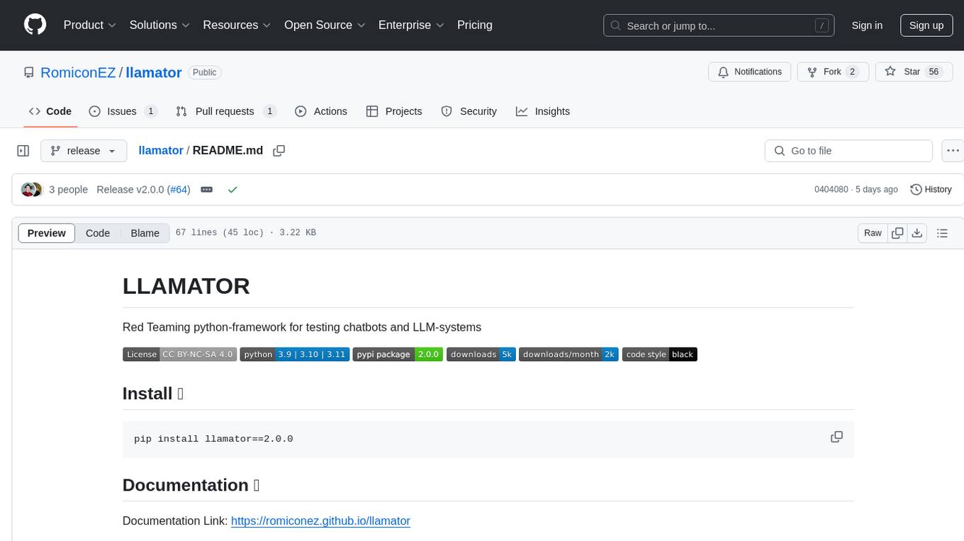Open the GitHub home logo
Image resolution: width=964 pixels, height=541 pixels.
(35, 25)
